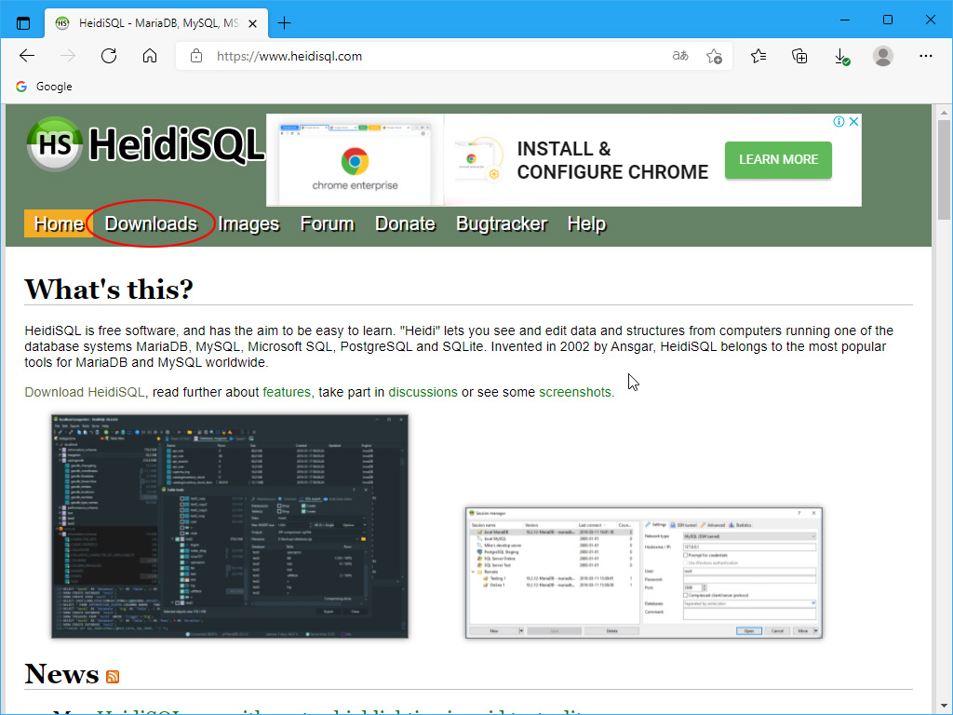Click the HeidiSQL logo
This screenshot has width=953, height=715.
coord(145,144)
